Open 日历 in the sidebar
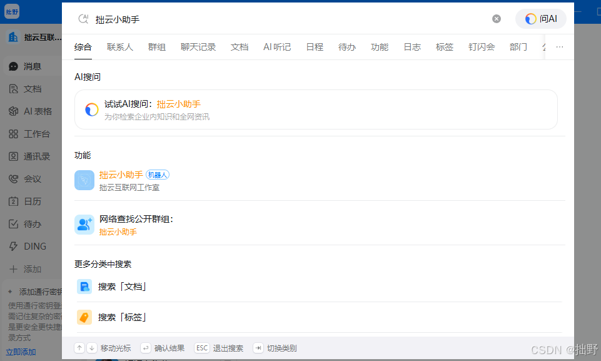 click(32, 201)
